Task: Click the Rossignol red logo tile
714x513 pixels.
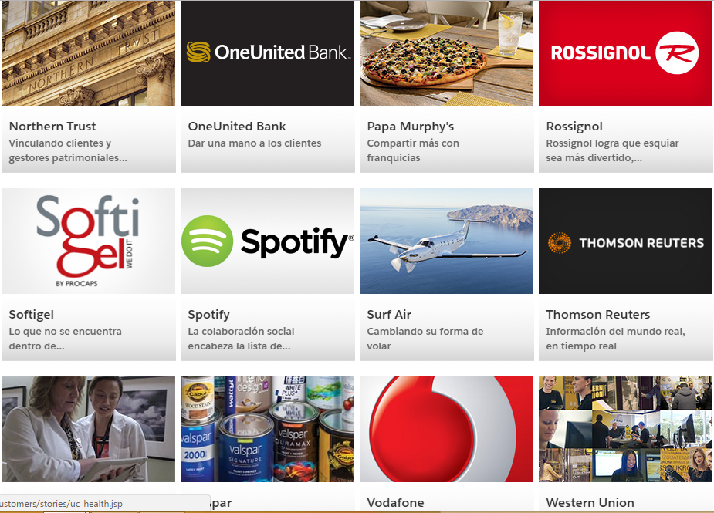Action: coord(625,52)
